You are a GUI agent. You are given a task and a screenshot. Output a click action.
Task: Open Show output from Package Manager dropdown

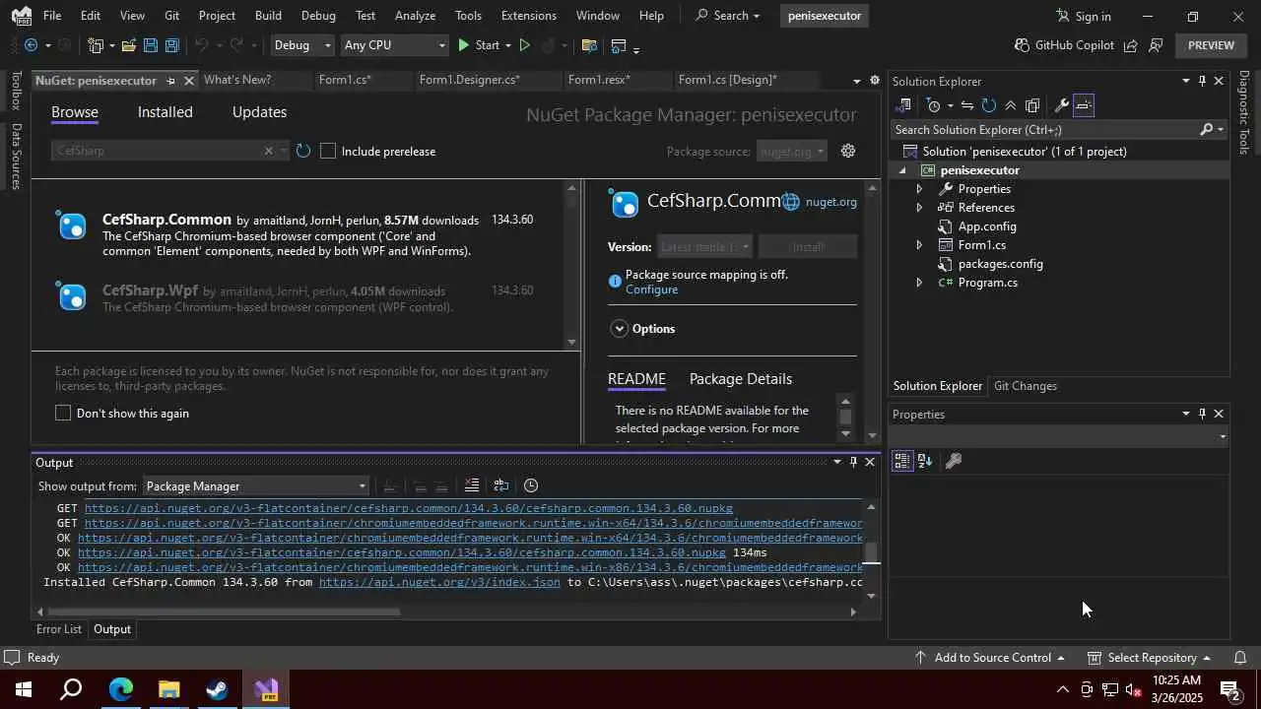tap(256, 485)
